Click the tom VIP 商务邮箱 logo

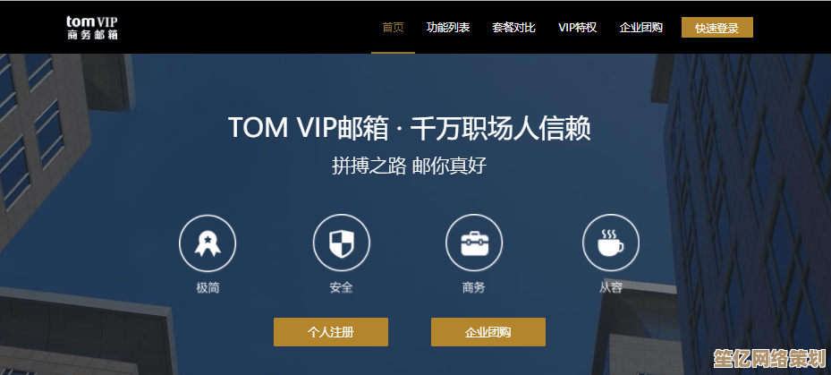click(x=92, y=28)
